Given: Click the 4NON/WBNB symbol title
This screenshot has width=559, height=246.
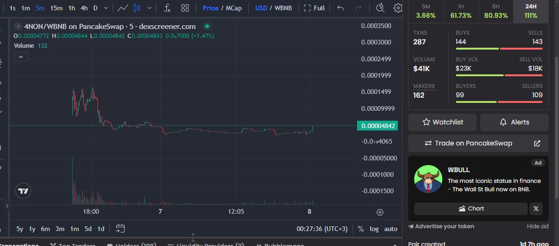Looking at the screenshot, I should pyautogui.click(x=110, y=26).
